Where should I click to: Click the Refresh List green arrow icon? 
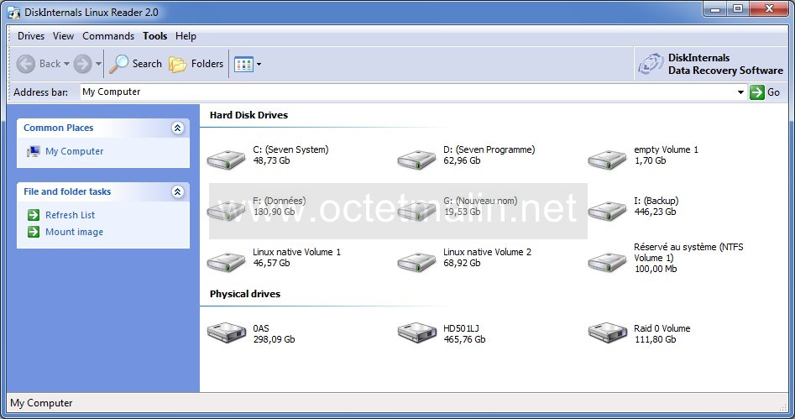point(34,215)
